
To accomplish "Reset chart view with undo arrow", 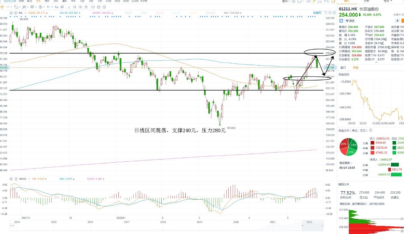I will coord(326,13).
